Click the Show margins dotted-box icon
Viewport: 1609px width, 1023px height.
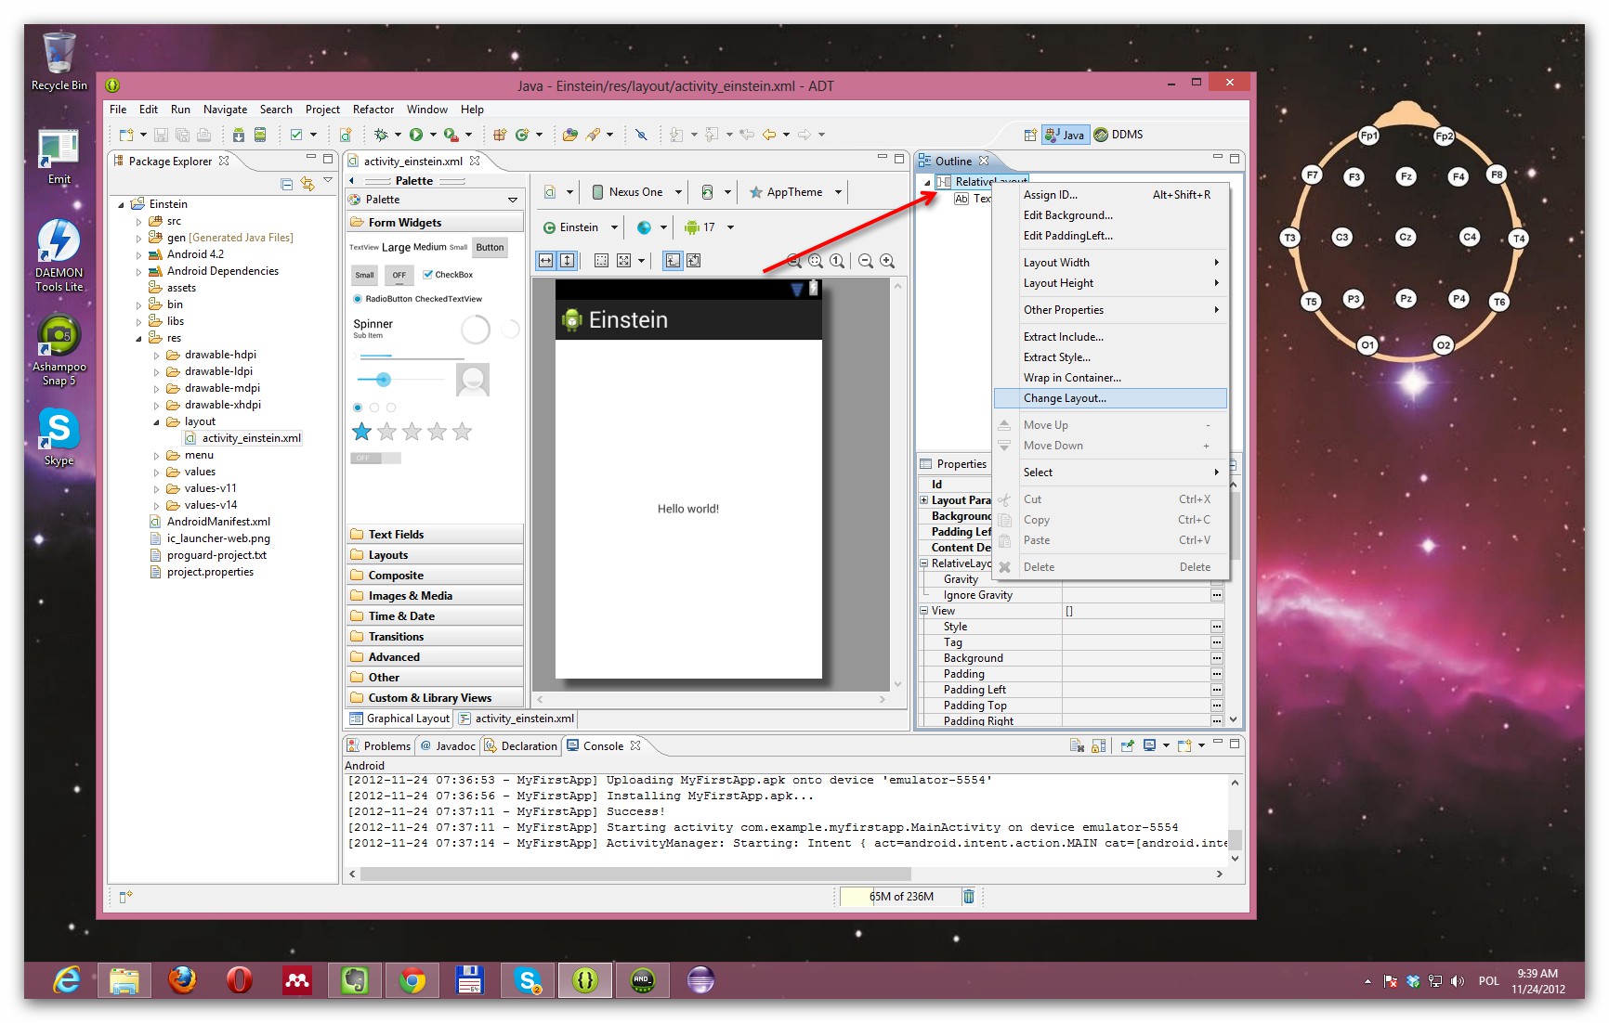coord(602,261)
